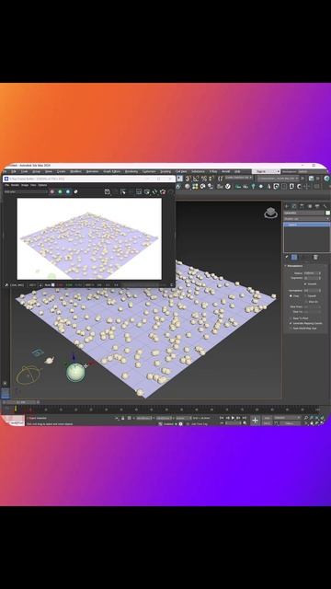Click the object name field
Image resolution: width=331 pixels, height=589 pixels.
point(304,213)
